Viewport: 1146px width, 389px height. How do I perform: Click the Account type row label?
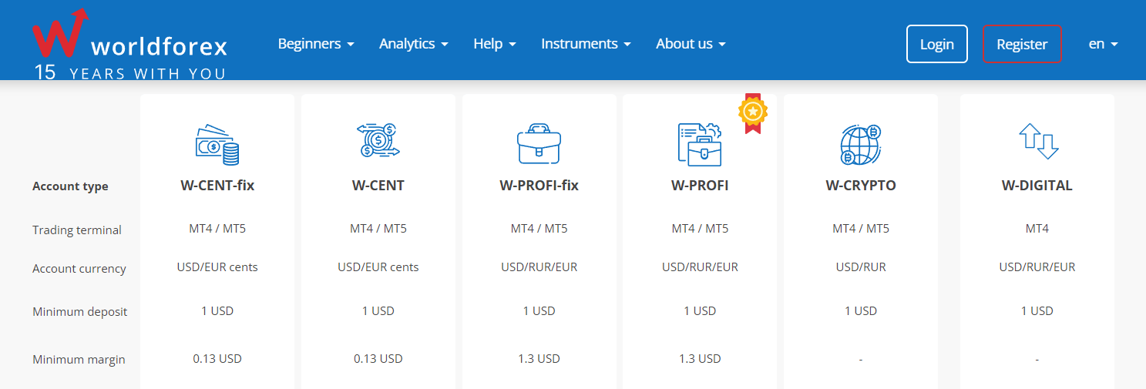70,186
